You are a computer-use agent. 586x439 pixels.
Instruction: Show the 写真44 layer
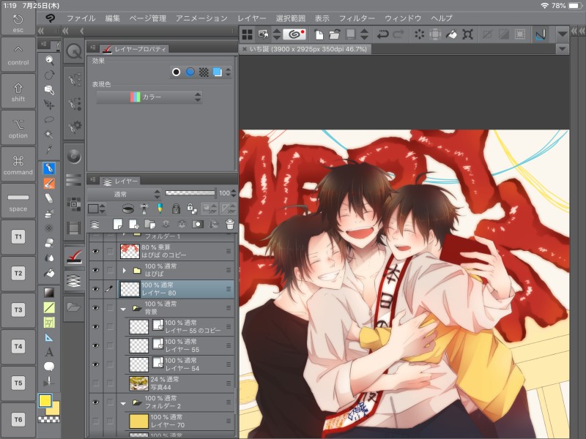point(96,383)
